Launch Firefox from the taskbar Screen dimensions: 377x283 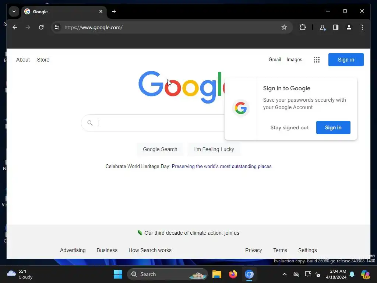click(233, 274)
